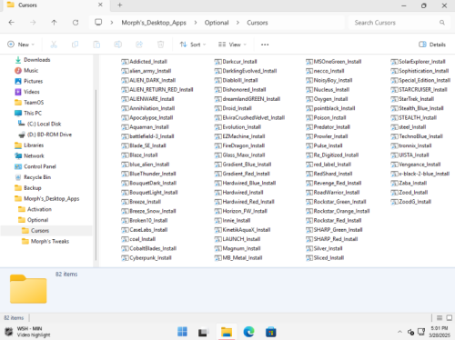Open Downloads in navigation pane

click(x=37, y=60)
